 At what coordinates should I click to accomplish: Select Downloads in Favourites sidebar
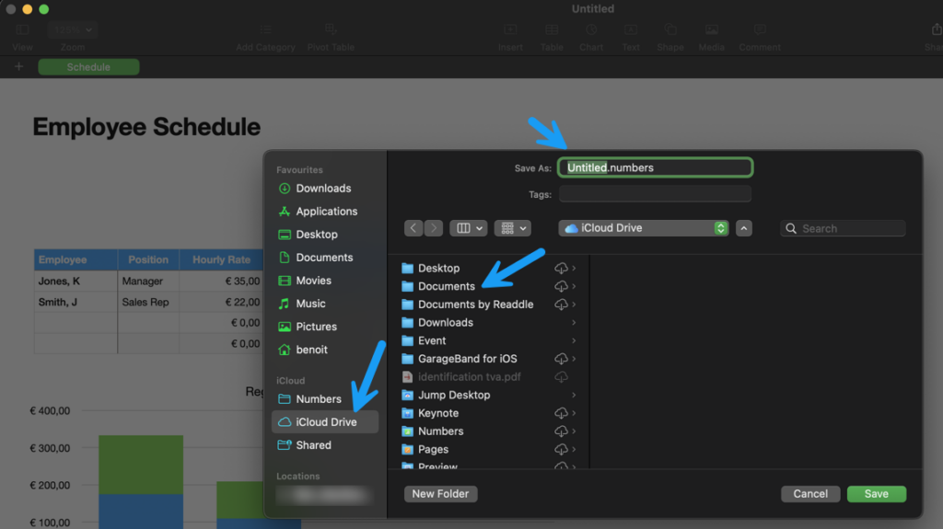(x=322, y=189)
